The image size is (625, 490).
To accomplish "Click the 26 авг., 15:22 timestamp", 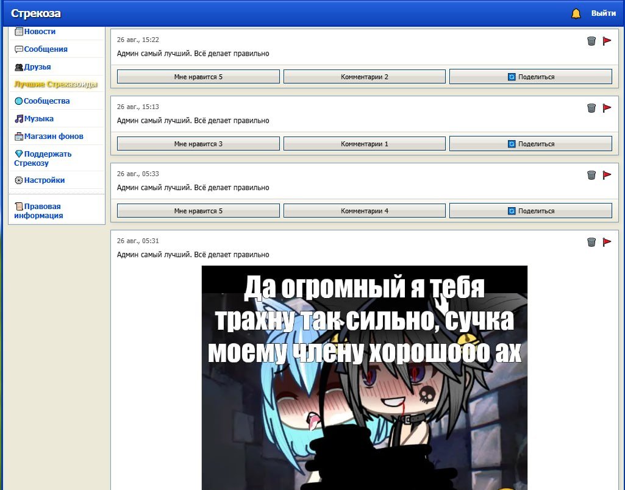I will (x=138, y=40).
